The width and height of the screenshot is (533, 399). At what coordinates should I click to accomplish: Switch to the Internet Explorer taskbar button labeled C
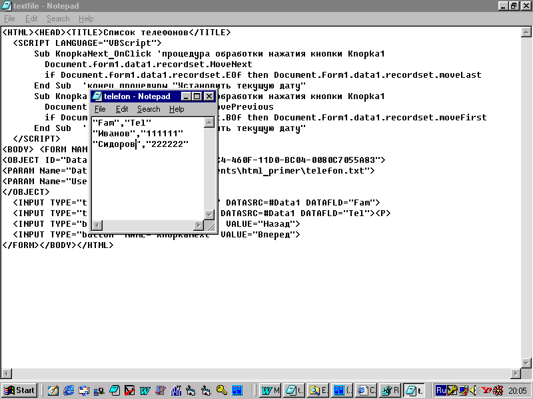(x=366, y=390)
